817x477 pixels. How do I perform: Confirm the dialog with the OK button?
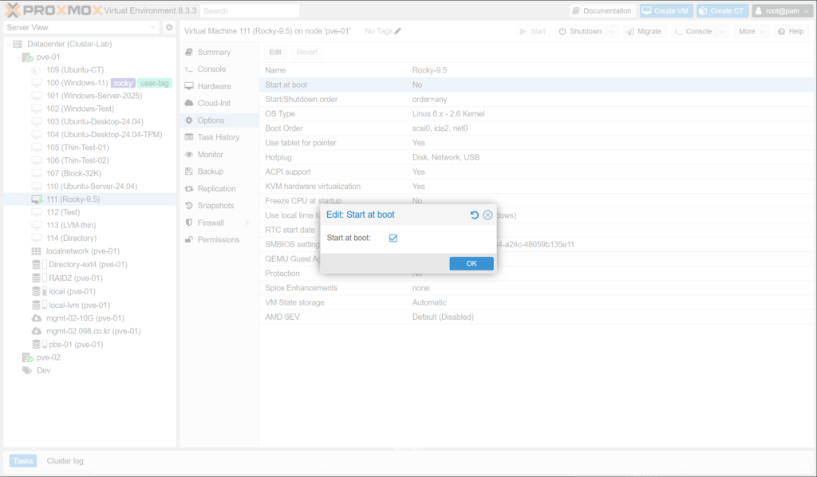tap(471, 263)
